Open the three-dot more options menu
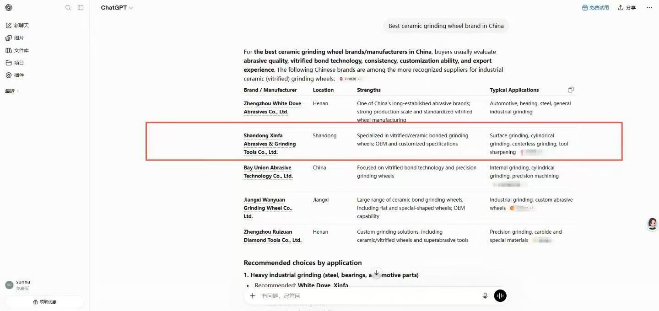Screen dimensions: 659x311 pos(649,8)
